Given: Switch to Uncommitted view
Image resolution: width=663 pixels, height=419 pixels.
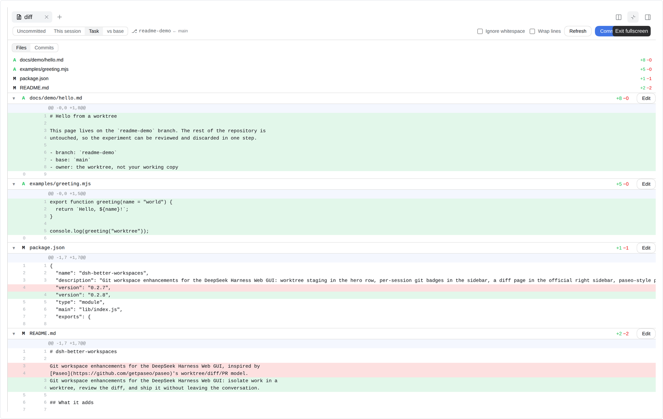Looking at the screenshot, I should [31, 31].
